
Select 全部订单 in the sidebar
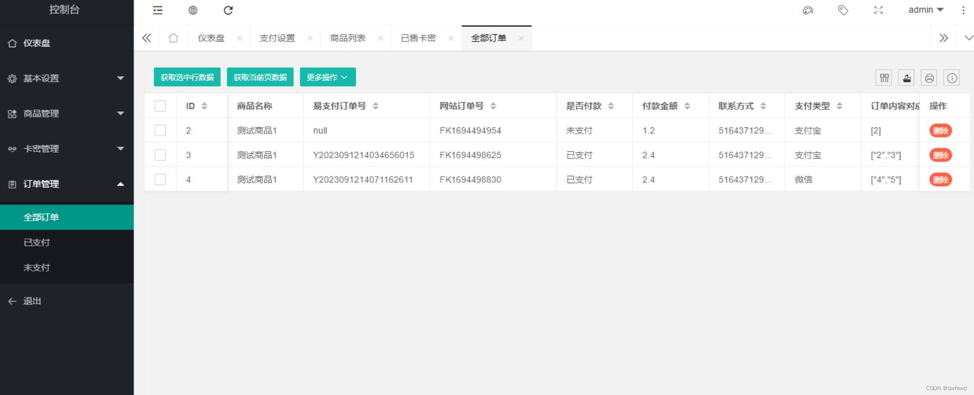[x=67, y=217]
